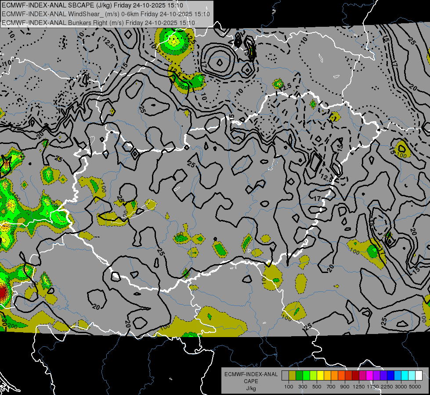430x395 pixels.
Task: Click the ECMWF-INDEX-ANAL CAPE legend title
Action: tap(251, 374)
